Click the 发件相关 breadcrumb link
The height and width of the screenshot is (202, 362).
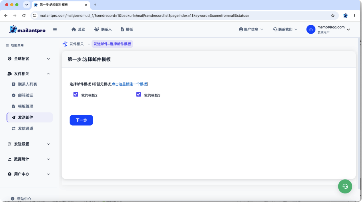pos(77,44)
